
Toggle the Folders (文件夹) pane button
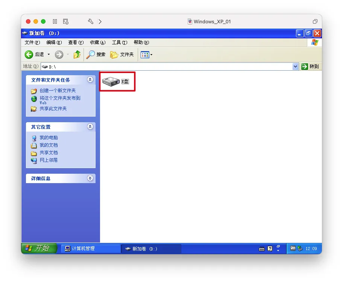[122, 55]
